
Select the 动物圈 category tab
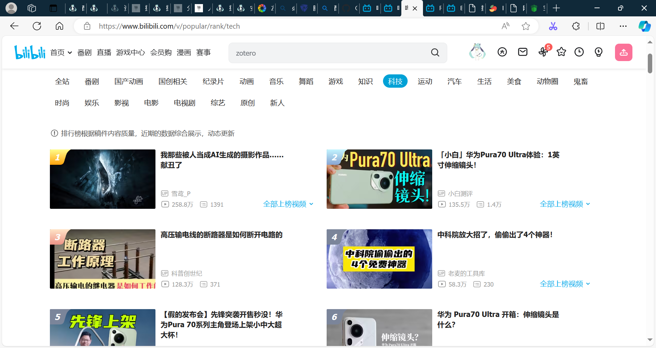point(547,81)
